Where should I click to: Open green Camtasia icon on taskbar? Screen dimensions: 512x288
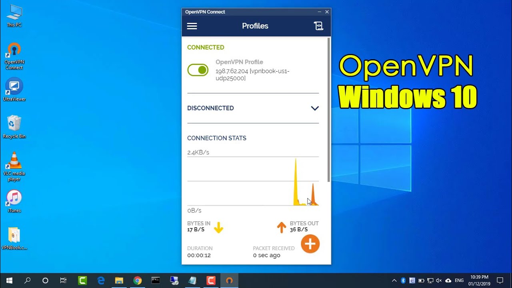click(82, 280)
